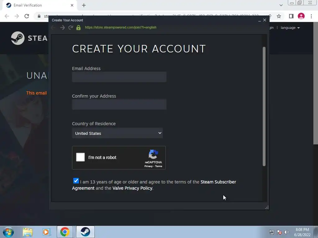The width and height of the screenshot is (318, 238).
Task: Click the Chrome page vertical scrollbar
Action: [316, 84]
